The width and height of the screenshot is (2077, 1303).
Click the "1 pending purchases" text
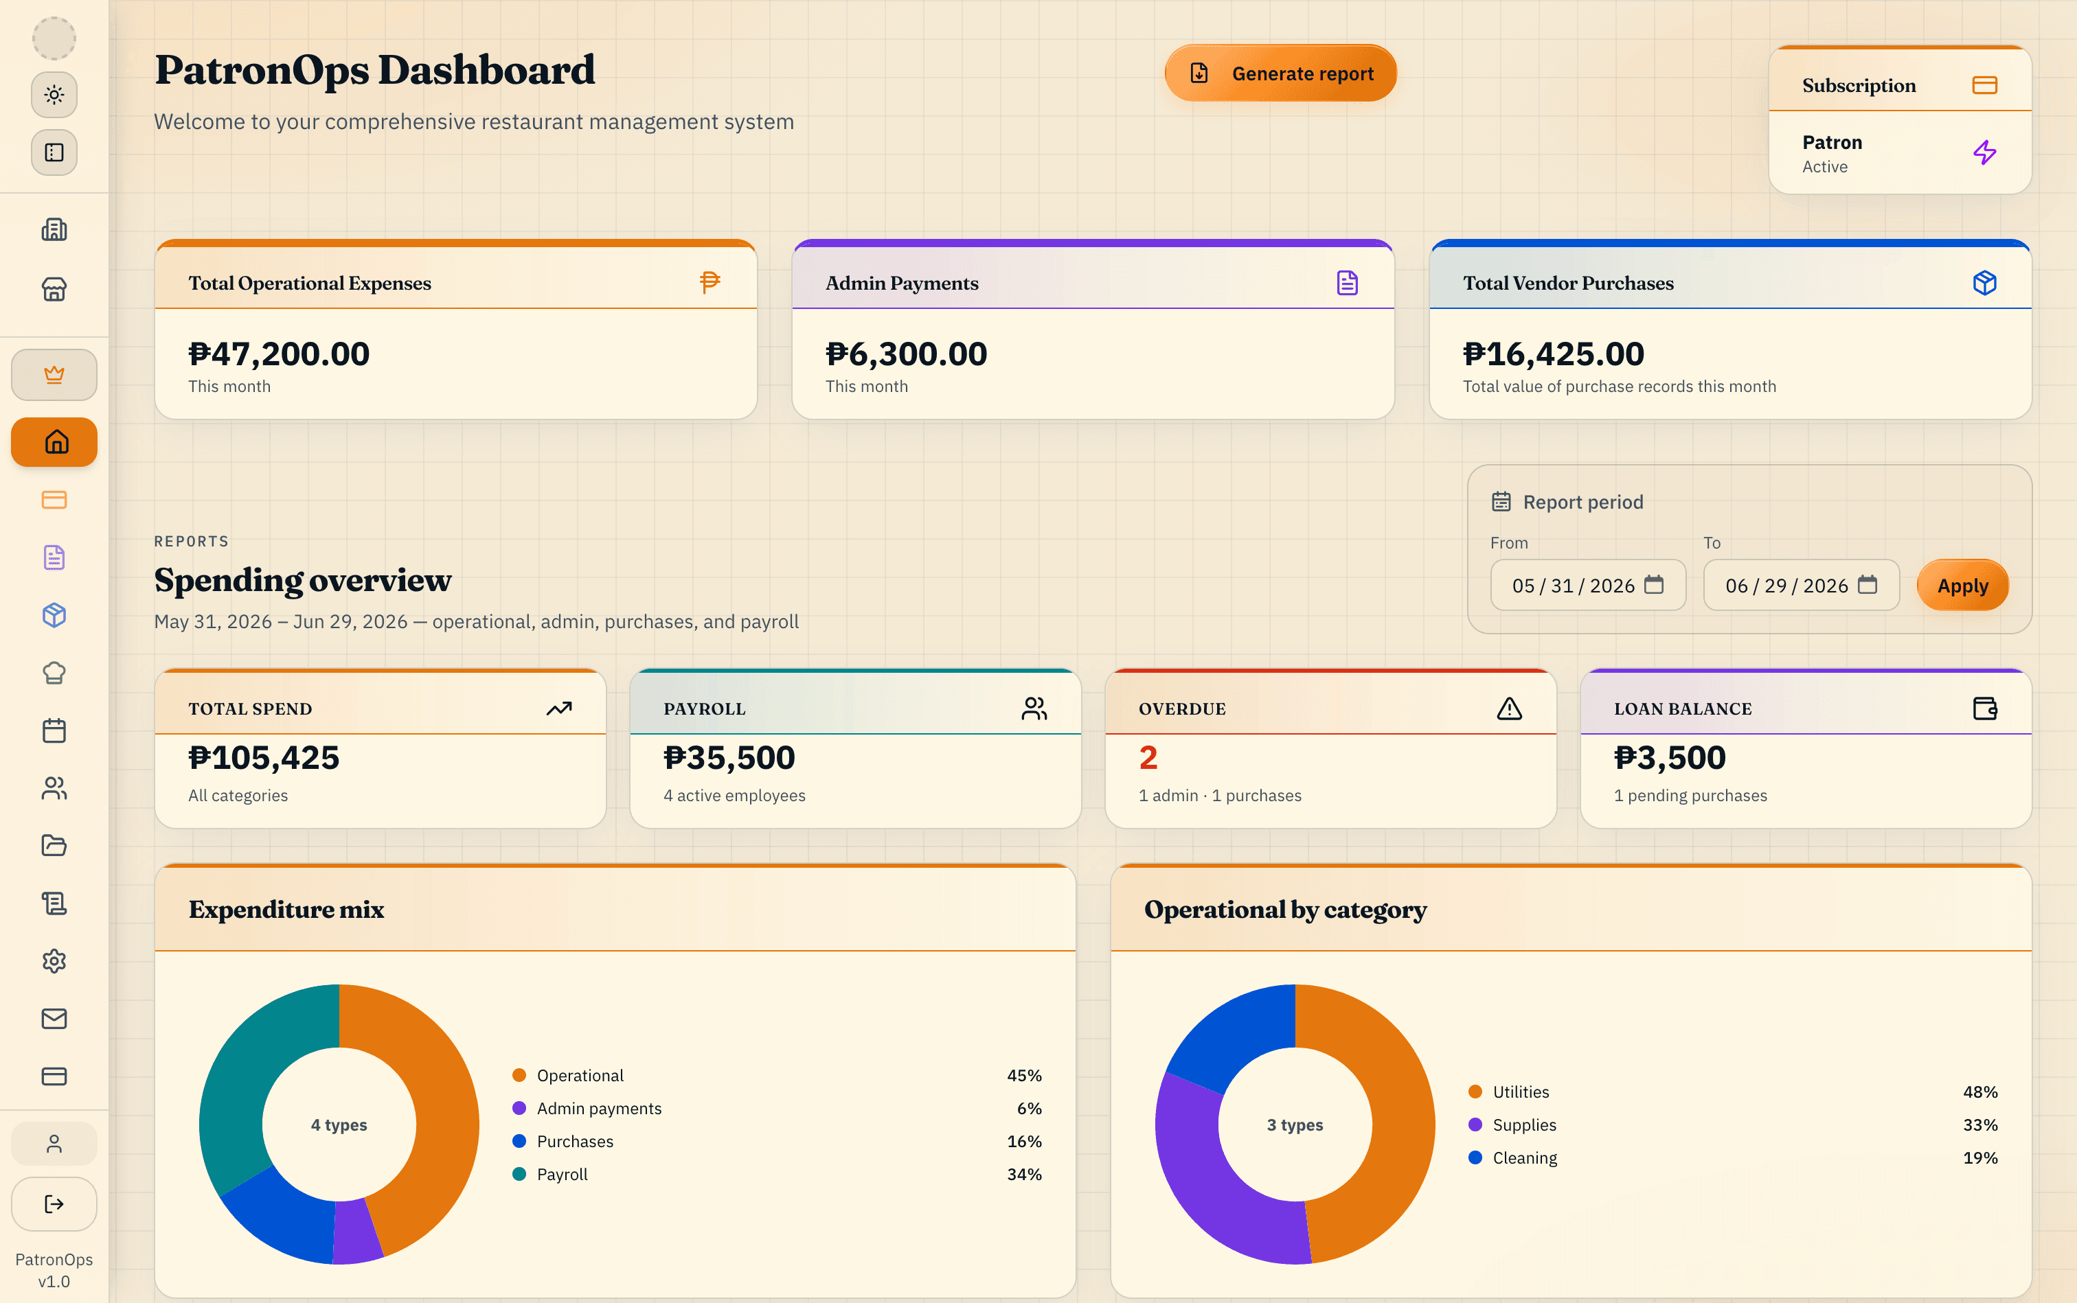1691,796
